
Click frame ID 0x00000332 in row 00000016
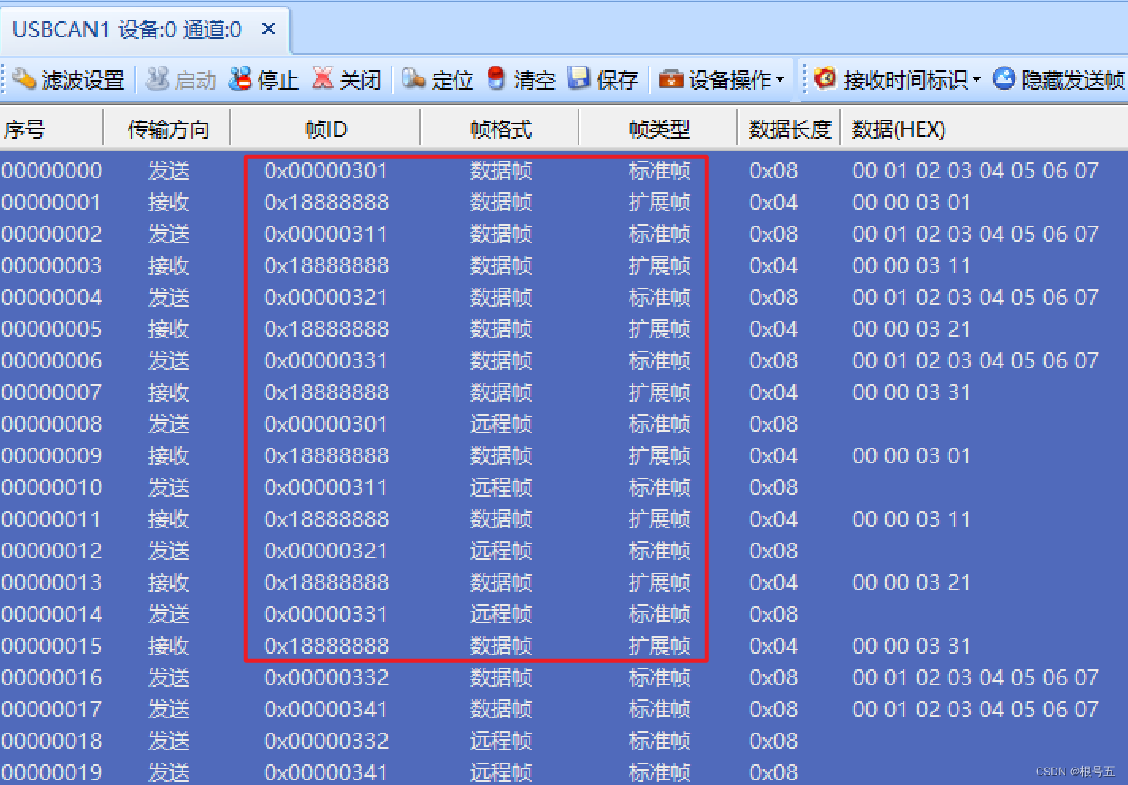327,677
